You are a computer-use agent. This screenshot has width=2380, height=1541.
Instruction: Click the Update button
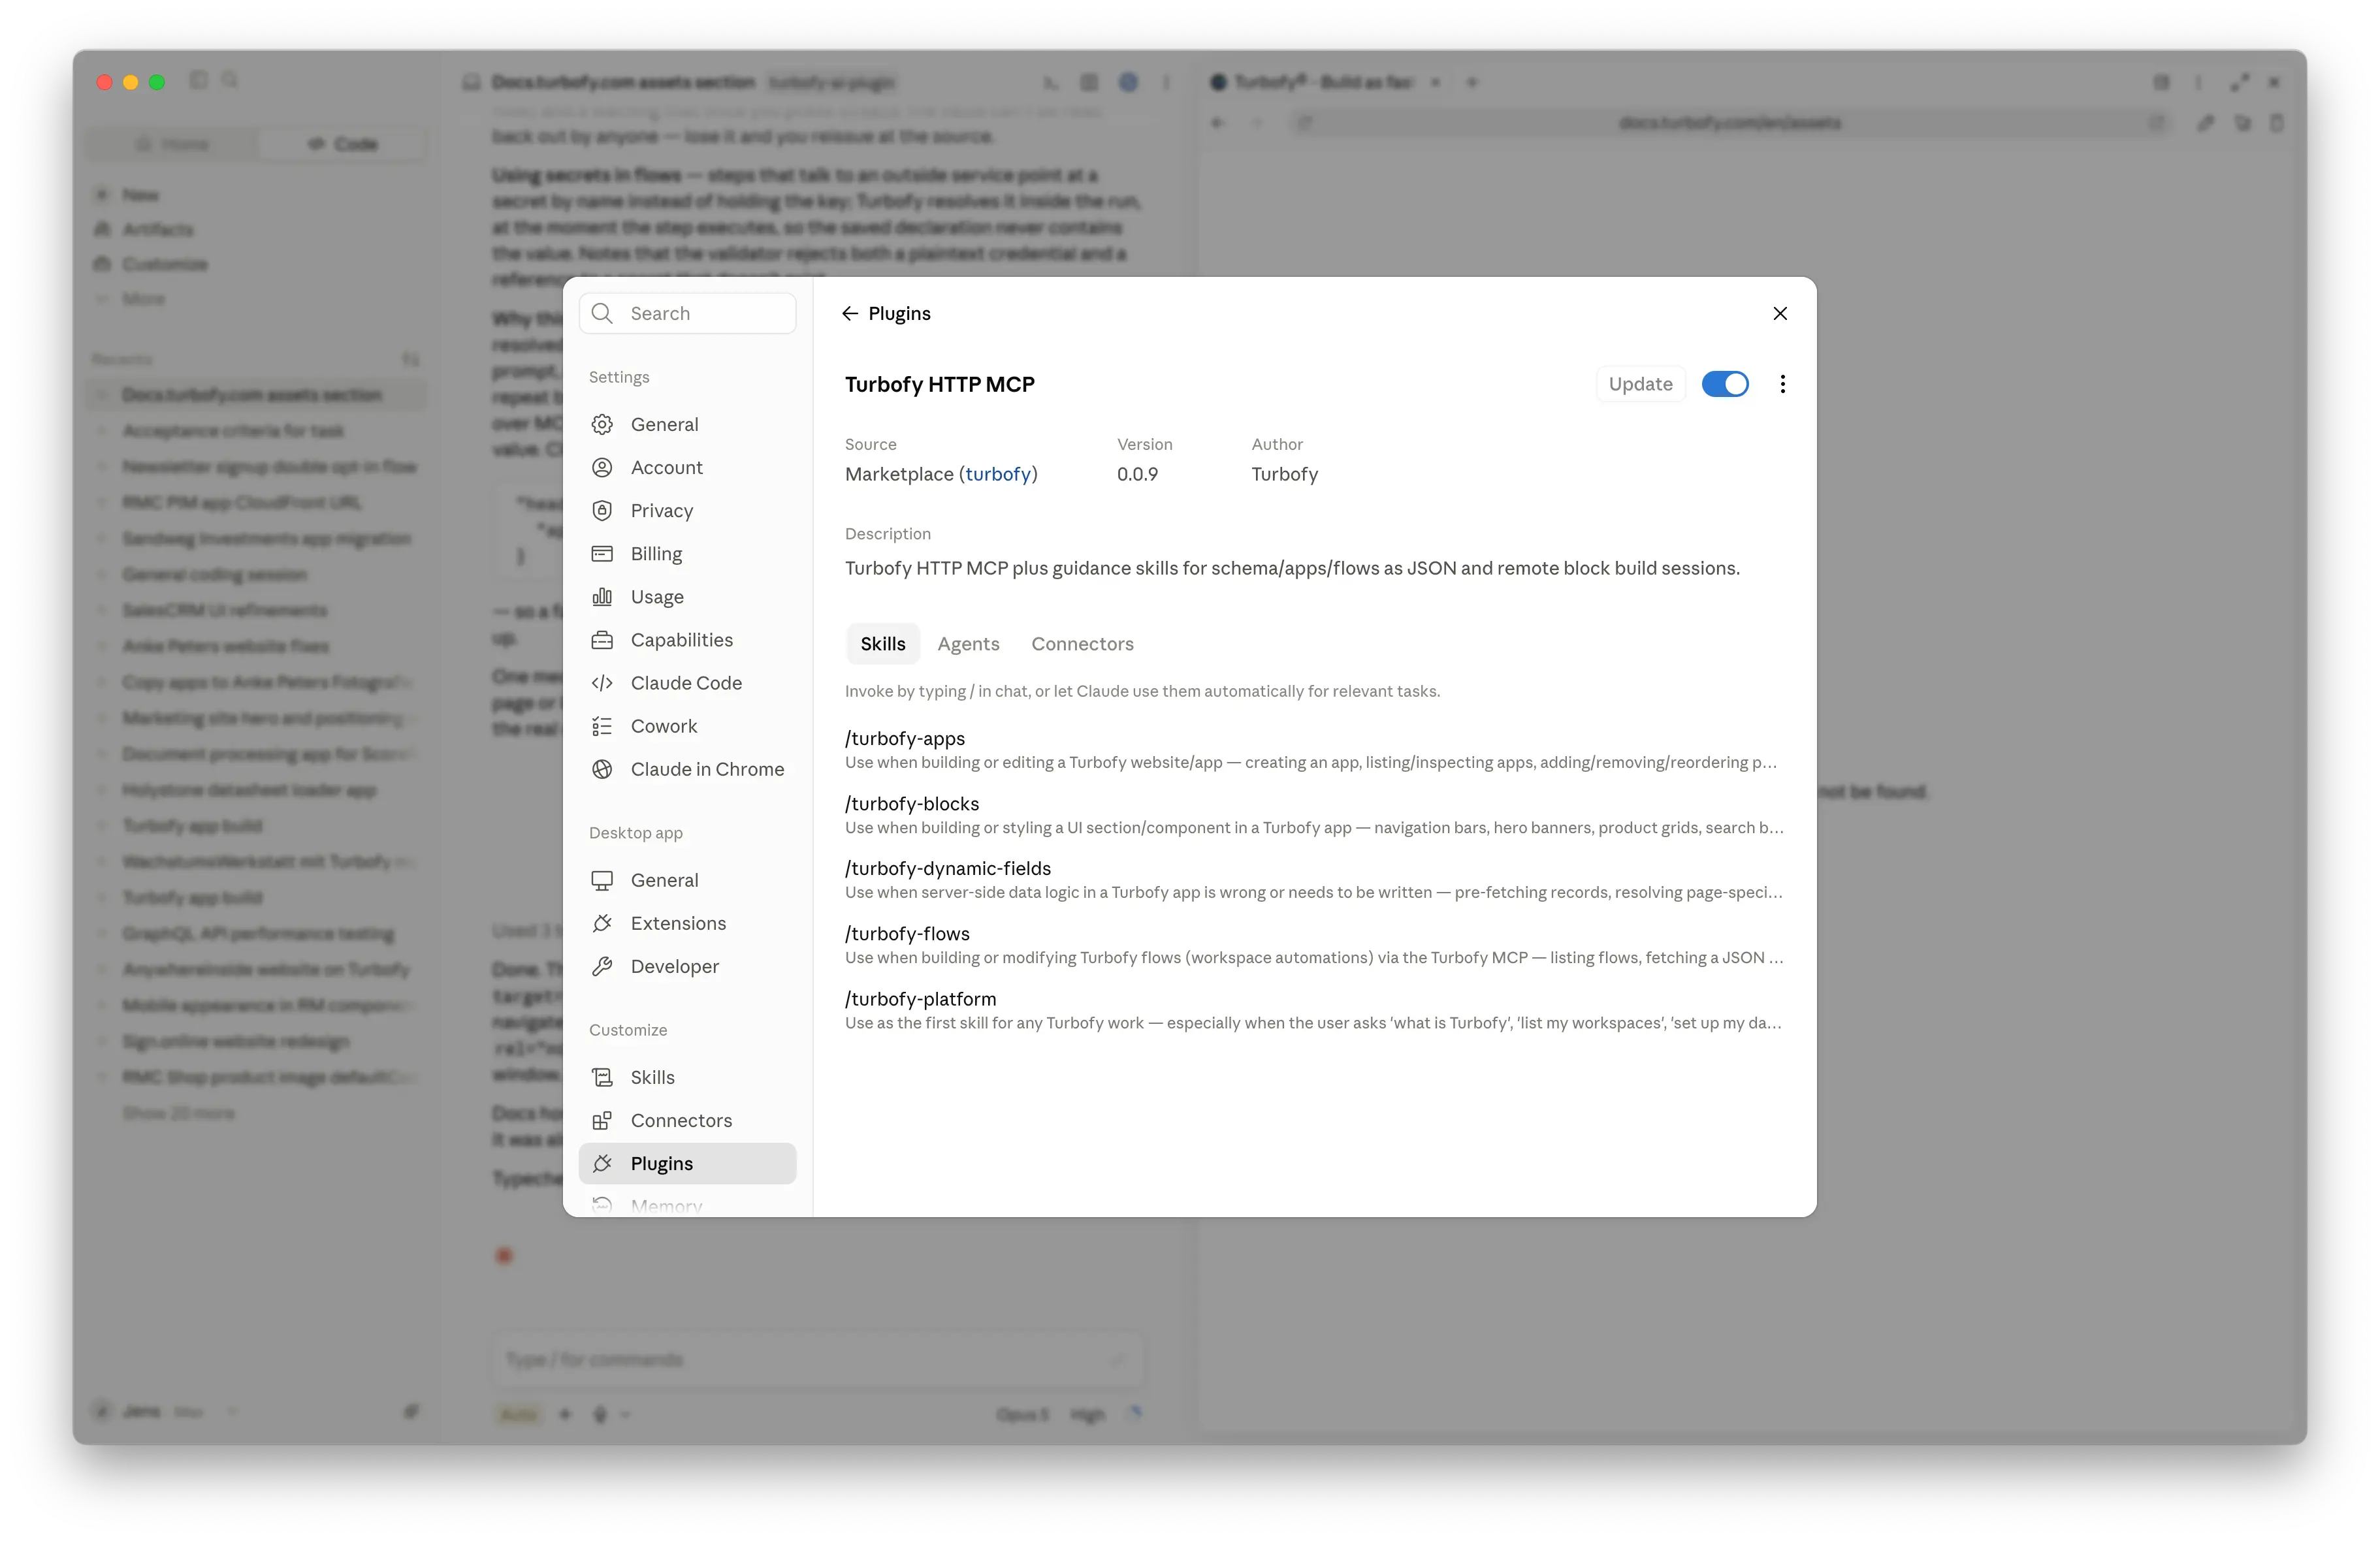(1640, 384)
